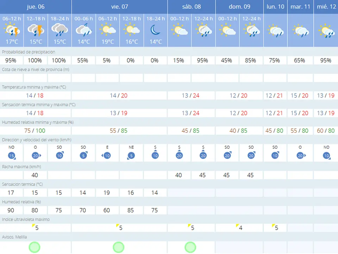Image resolution: width=338 pixels, height=254 pixels.
Task: Click the S 10 wind icon for vie. 07 18–24 h
Action: tap(155, 155)
